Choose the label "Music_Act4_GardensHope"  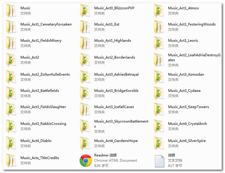(116, 141)
